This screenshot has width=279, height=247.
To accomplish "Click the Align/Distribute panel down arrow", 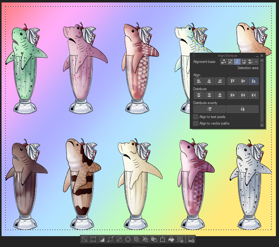I will (262, 125).
